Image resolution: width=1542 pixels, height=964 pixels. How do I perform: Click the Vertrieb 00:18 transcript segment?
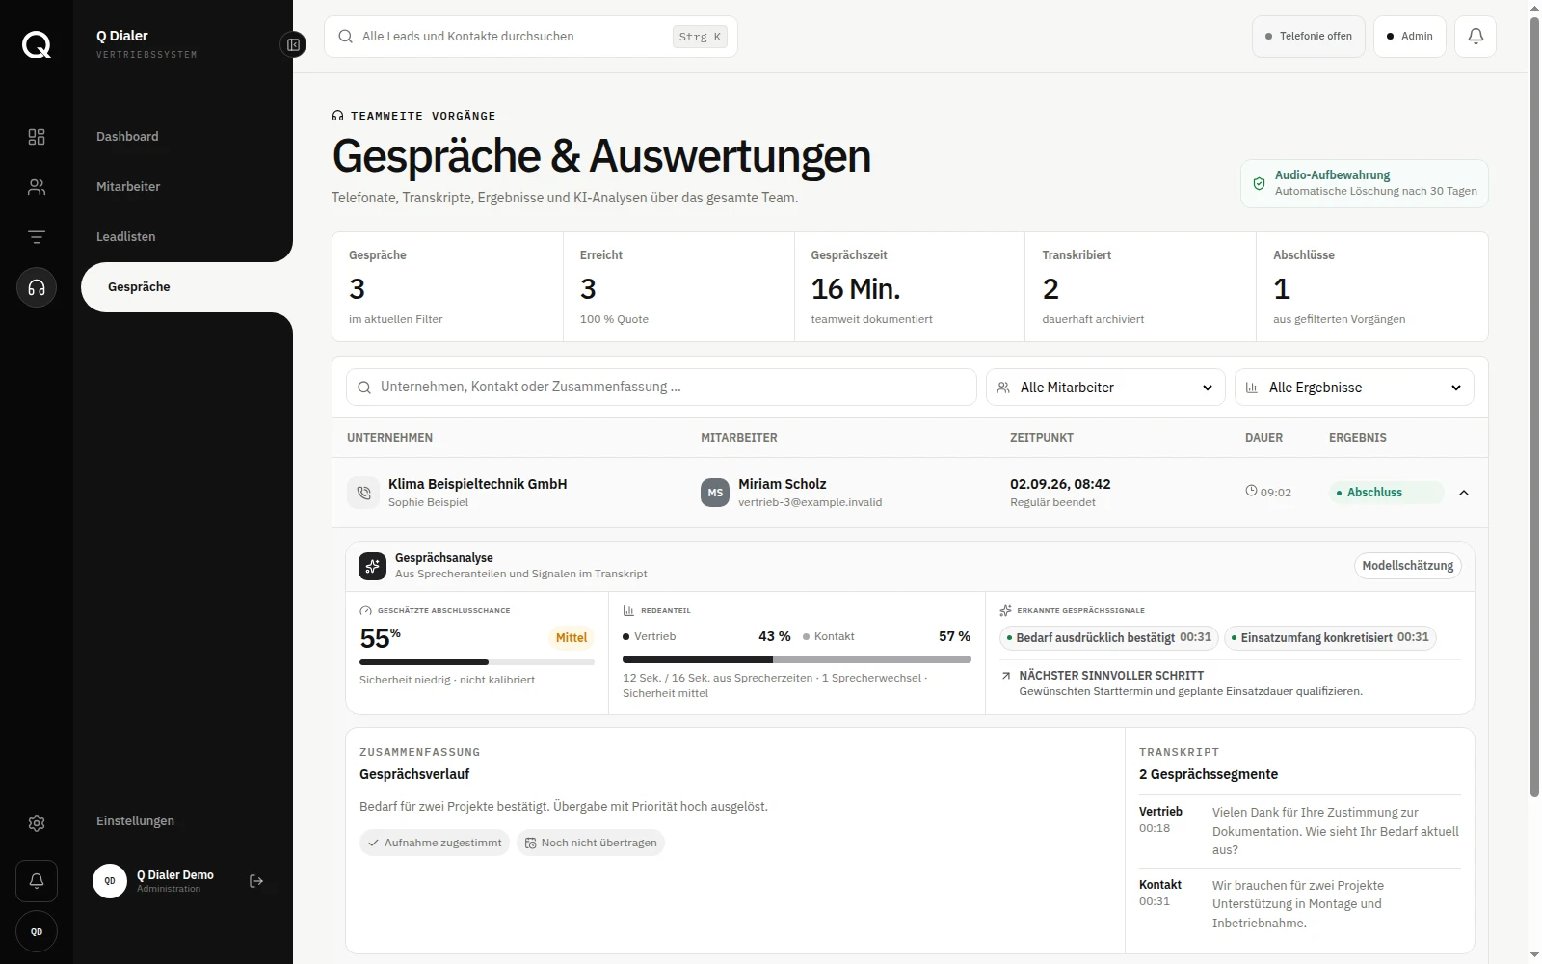(1299, 831)
